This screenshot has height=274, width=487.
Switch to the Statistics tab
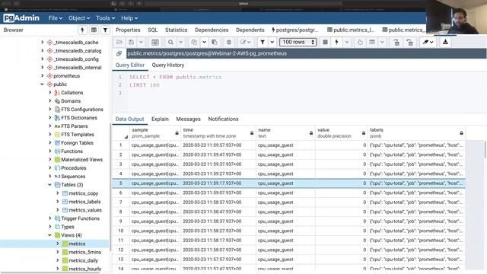coord(176,30)
